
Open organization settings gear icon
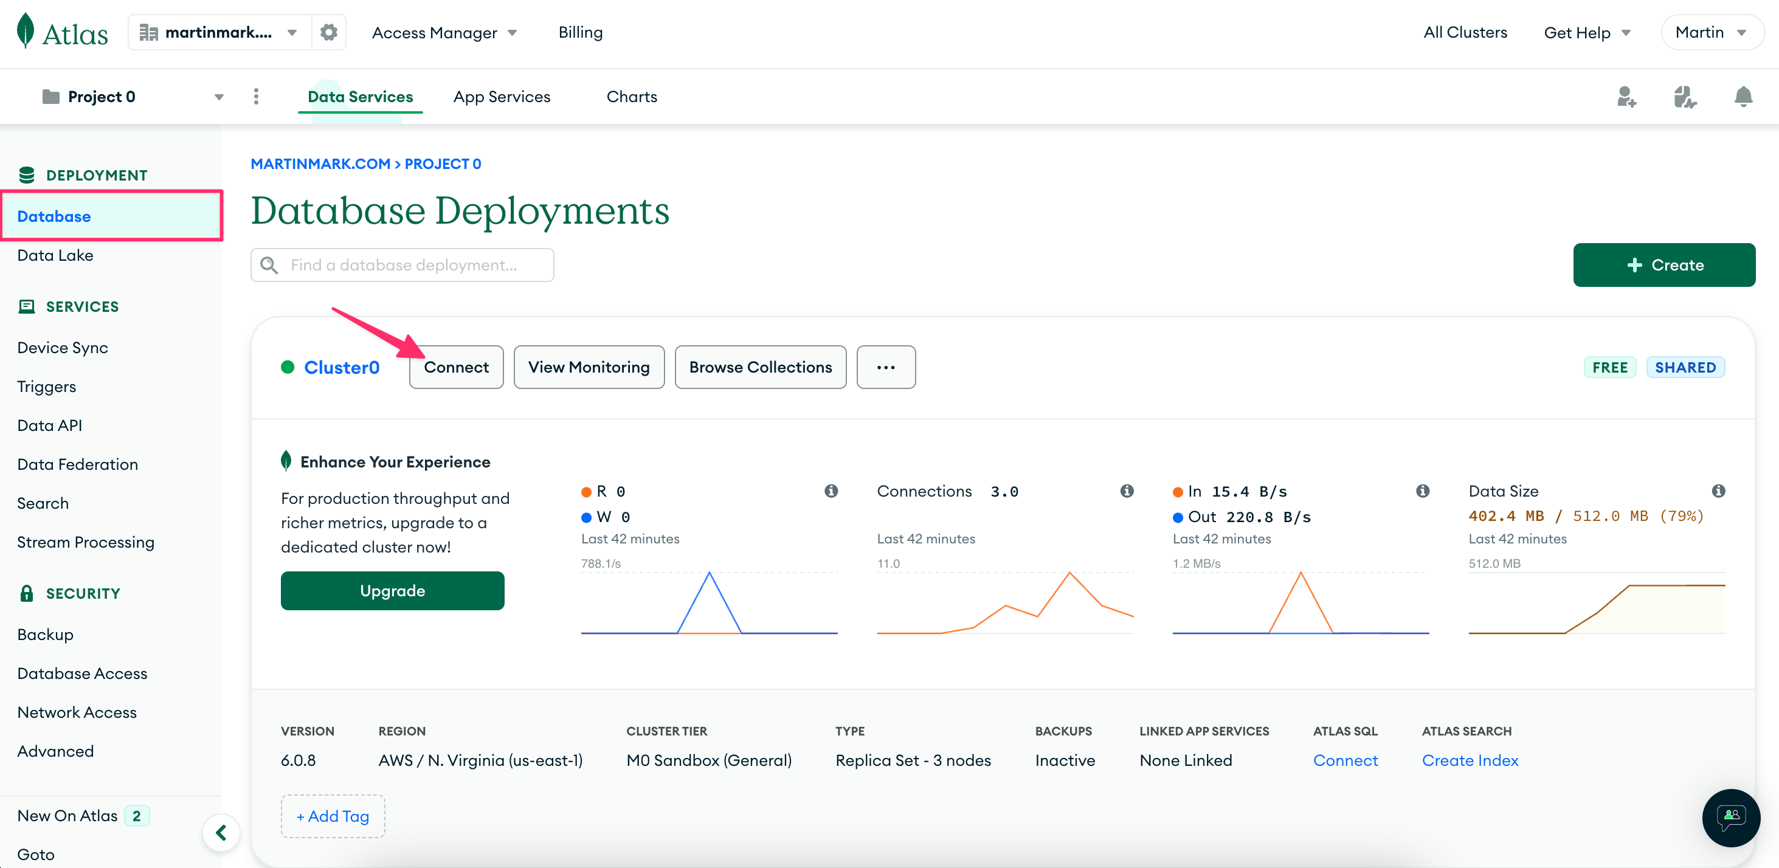click(x=329, y=32)
